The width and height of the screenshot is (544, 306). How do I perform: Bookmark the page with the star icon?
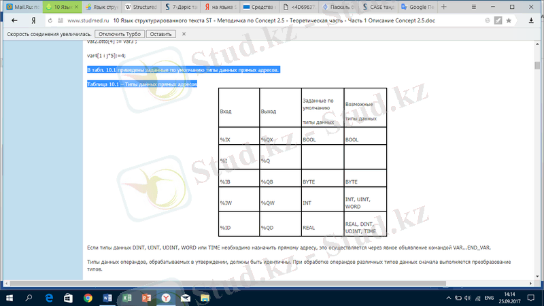[x=509, y=21]
